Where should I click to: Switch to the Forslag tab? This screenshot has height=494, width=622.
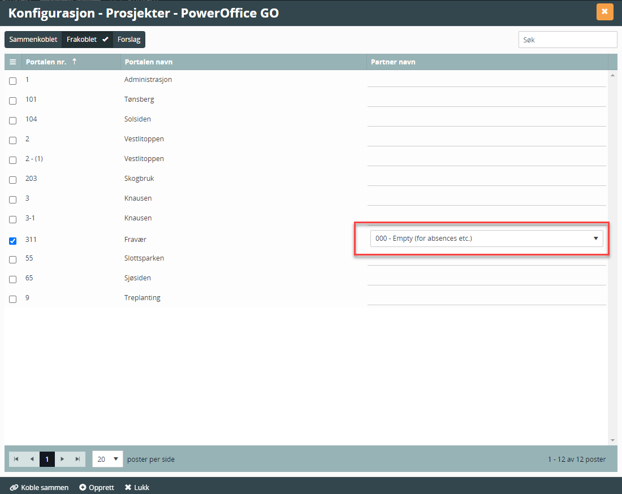coord(129,40)
